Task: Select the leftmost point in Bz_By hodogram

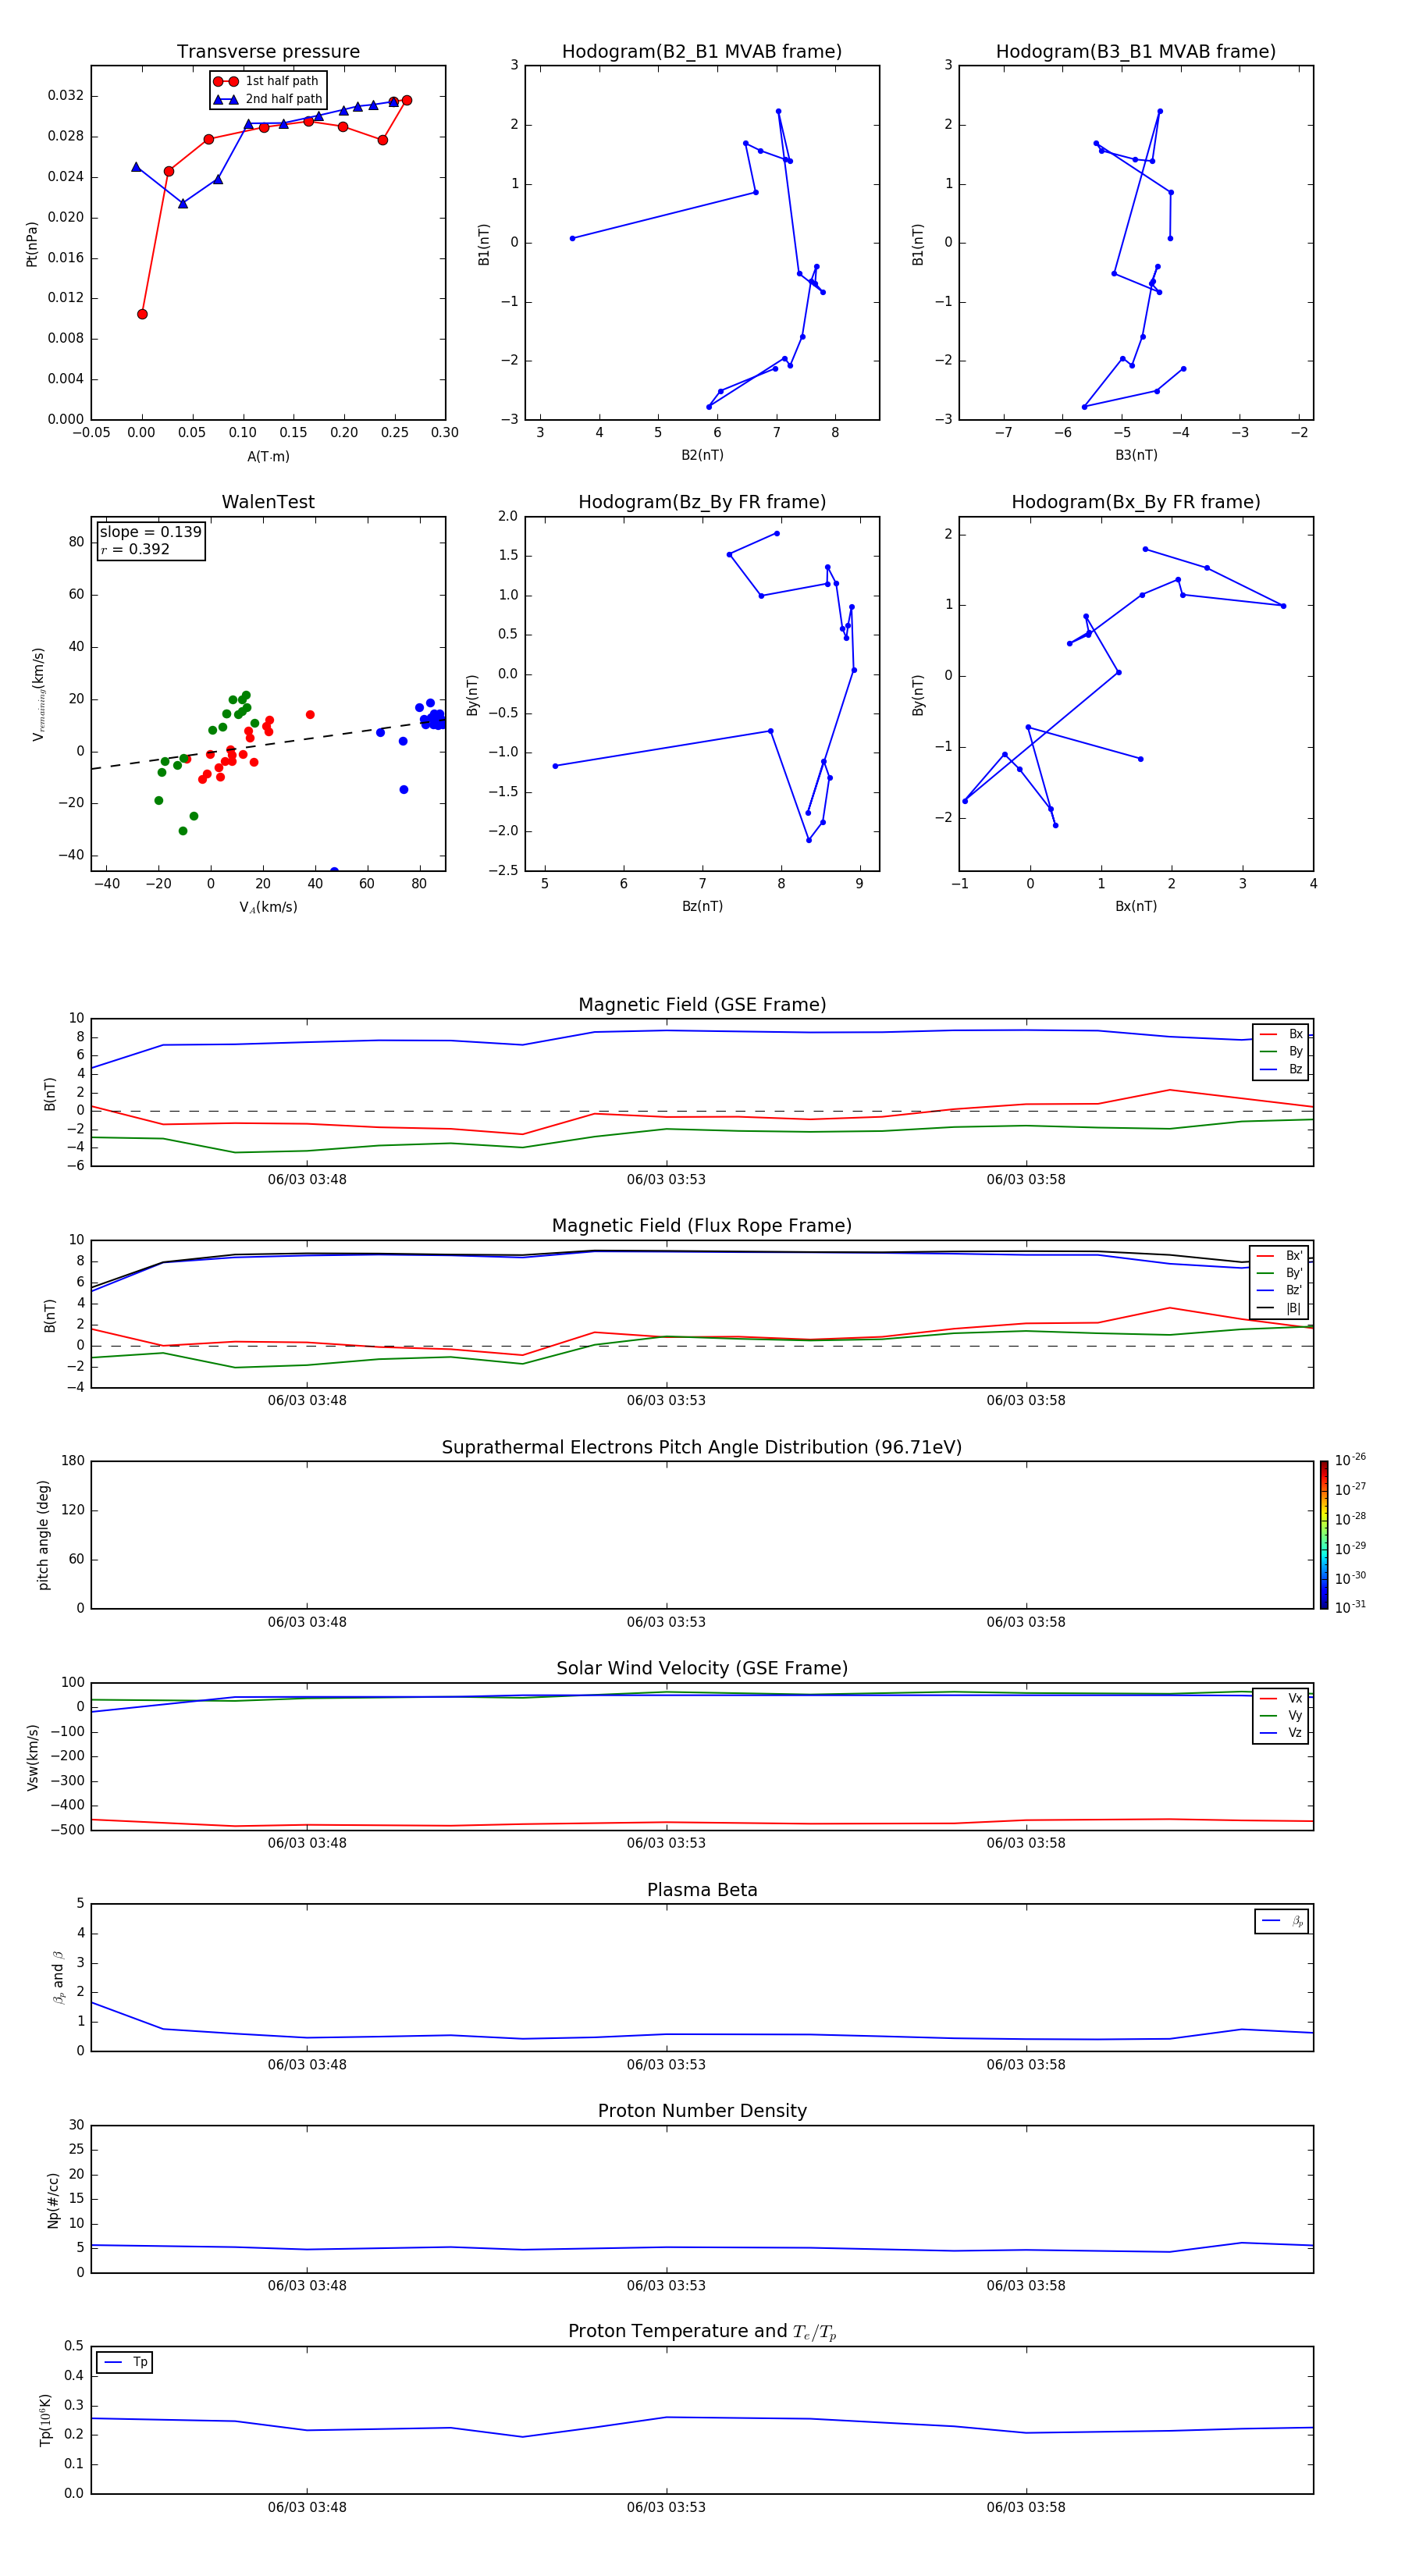Action: coord(555,766)
